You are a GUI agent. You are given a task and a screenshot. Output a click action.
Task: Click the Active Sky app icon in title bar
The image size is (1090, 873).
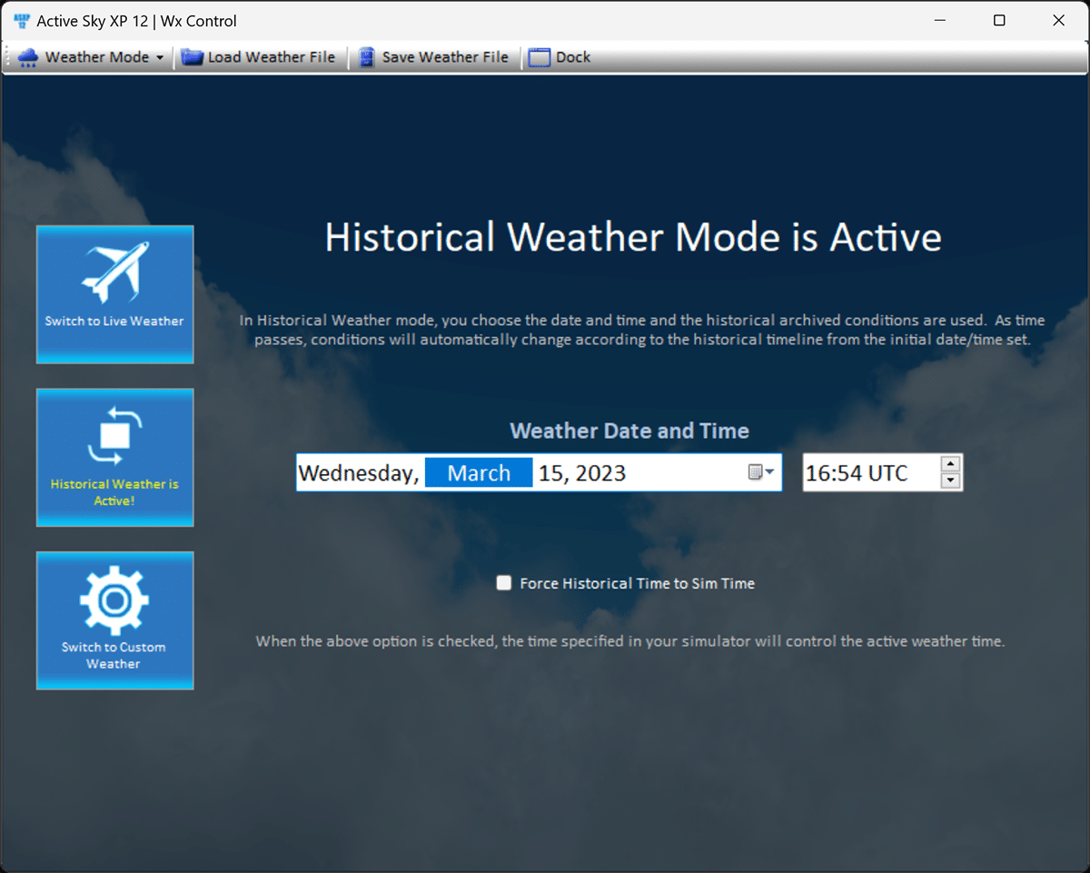point(22,21)
